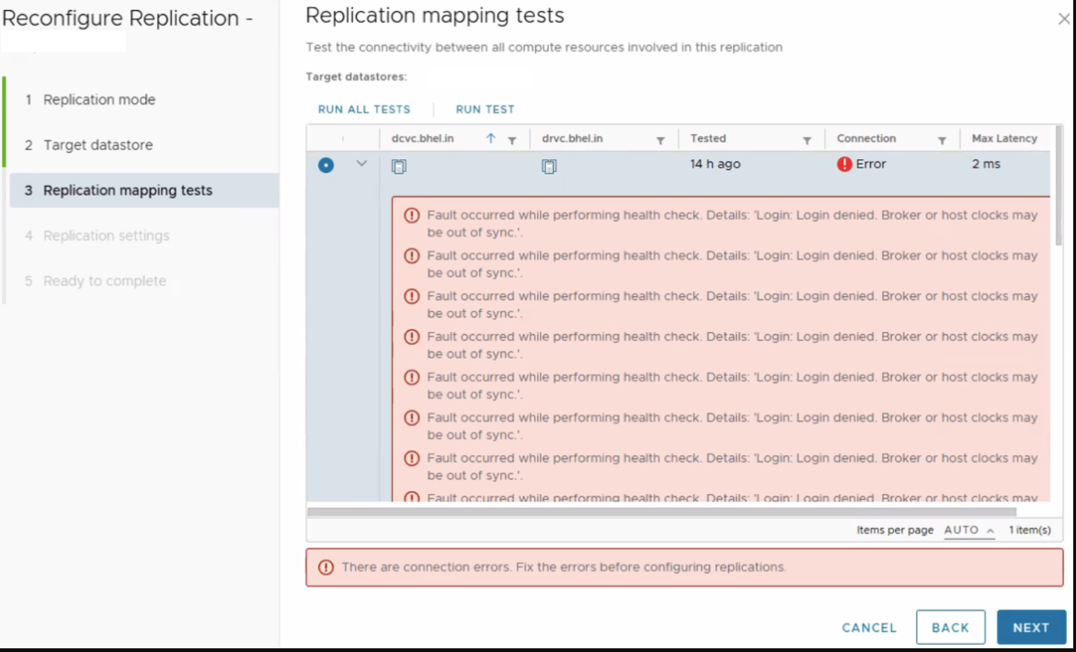Click red error icon beside Error status
Image resolution: width=1076 pixels, height=652 pixels.
click(844, 164)
